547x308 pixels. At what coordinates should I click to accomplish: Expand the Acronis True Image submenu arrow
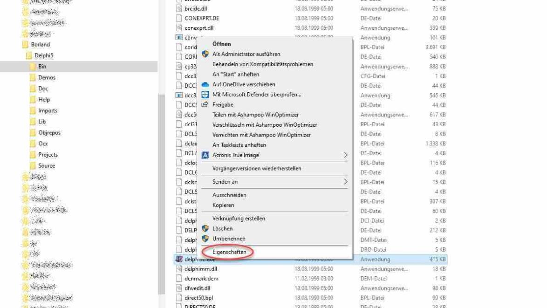click(x=345, y=155)
